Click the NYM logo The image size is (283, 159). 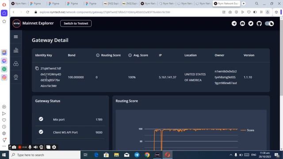[17, 23]
